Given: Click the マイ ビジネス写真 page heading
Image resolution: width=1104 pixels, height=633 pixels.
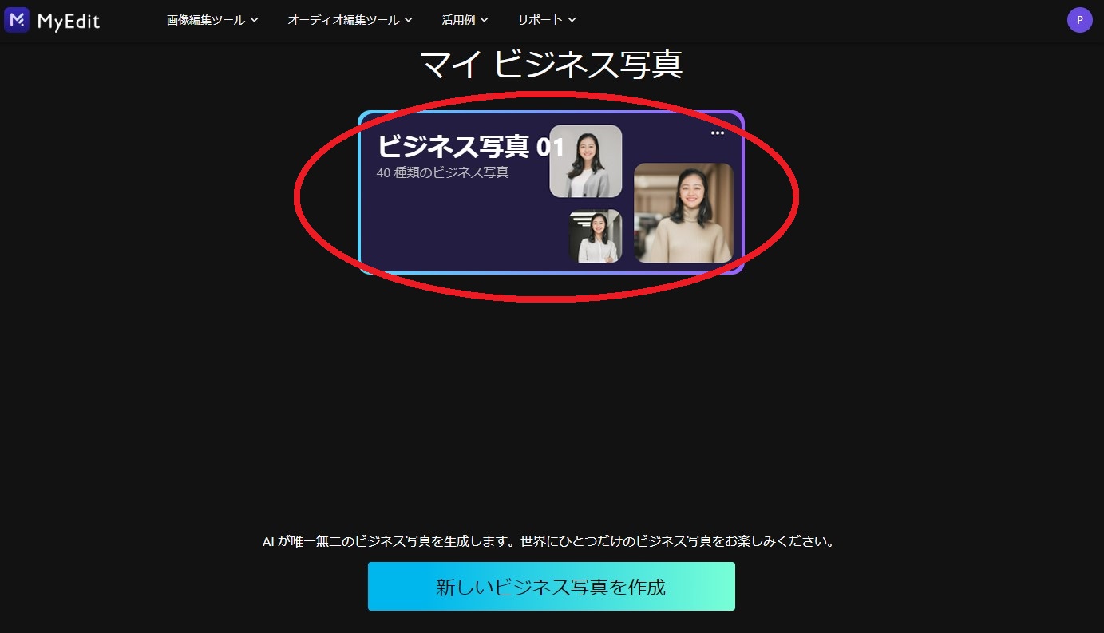Looking at the screenshot, I should (x=551, y=65).
